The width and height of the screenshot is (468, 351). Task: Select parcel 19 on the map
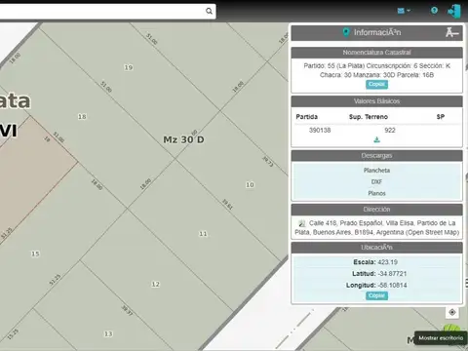129,67
